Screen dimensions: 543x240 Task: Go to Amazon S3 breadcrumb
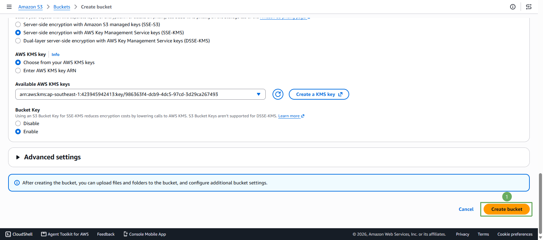coord(31,7)
